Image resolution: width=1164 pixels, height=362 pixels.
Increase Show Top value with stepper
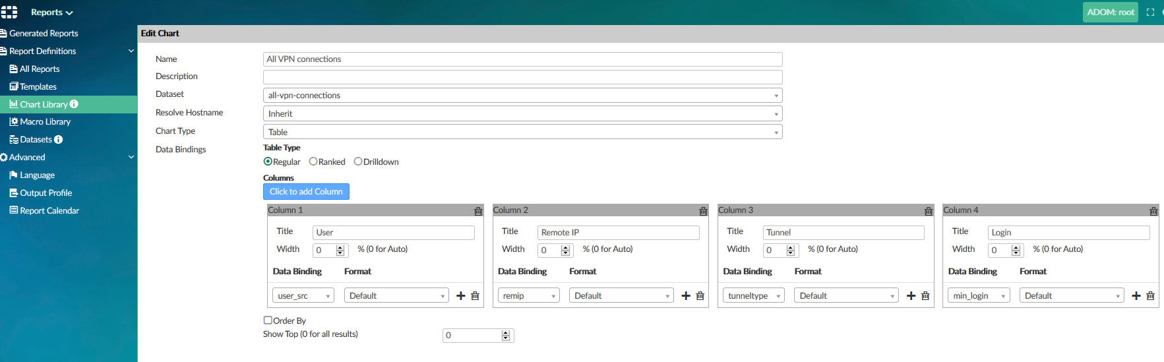(x=506, y=332)
